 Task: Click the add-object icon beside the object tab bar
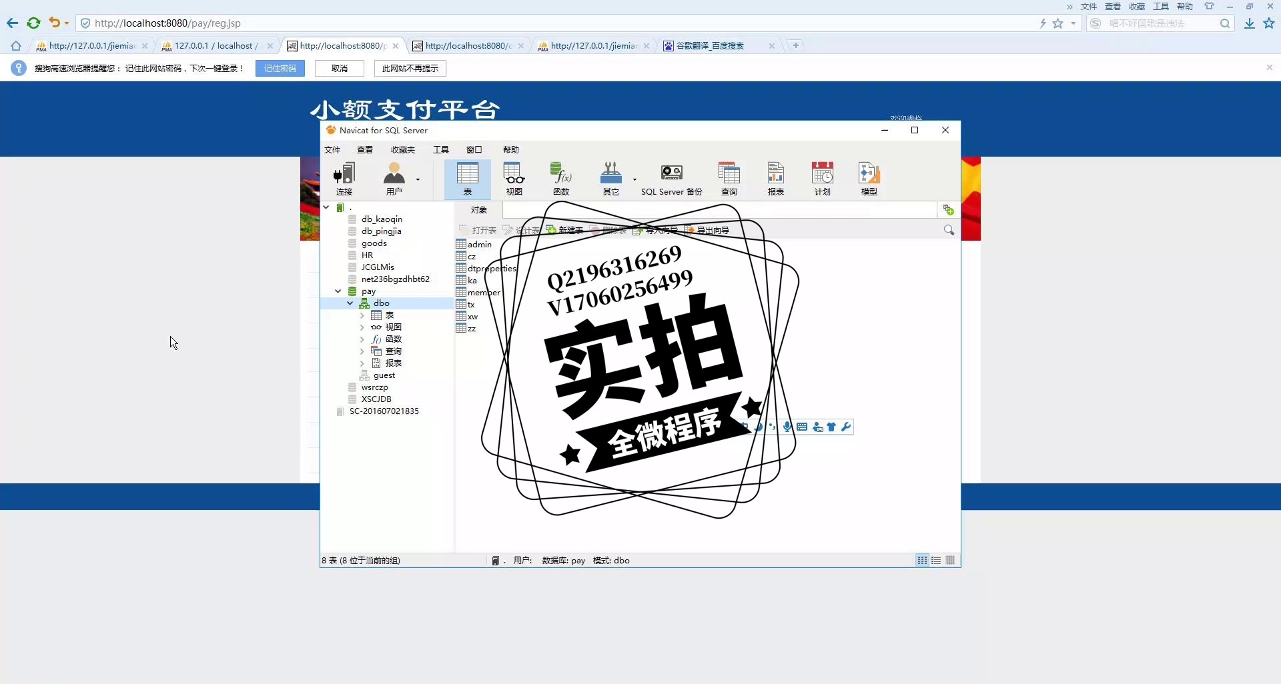click(x=948, y=210)
